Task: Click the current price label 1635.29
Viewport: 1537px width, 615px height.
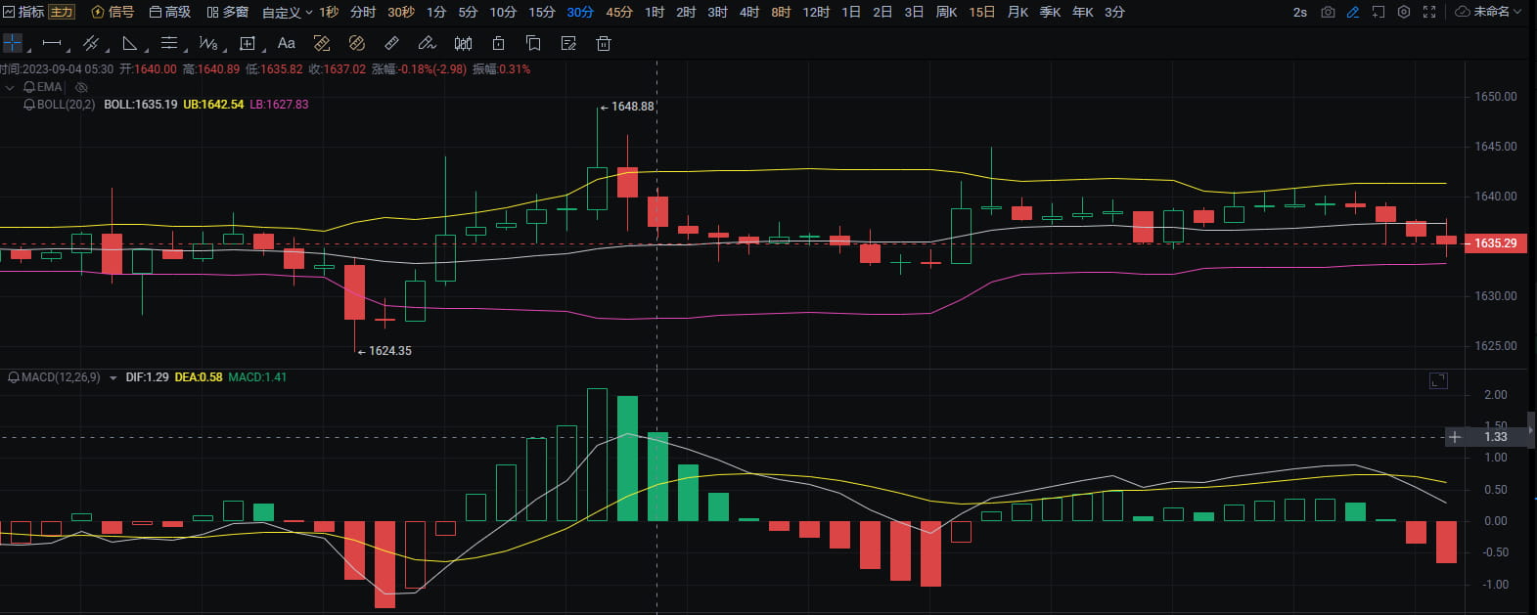Action: (1495, 243)
